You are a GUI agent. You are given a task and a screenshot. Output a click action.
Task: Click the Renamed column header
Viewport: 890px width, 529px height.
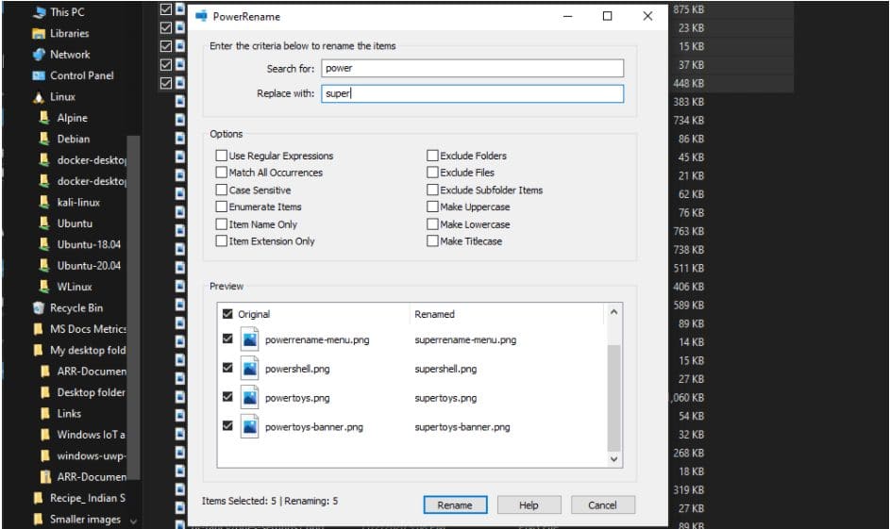pyautogui.click(x=434, y=314)
